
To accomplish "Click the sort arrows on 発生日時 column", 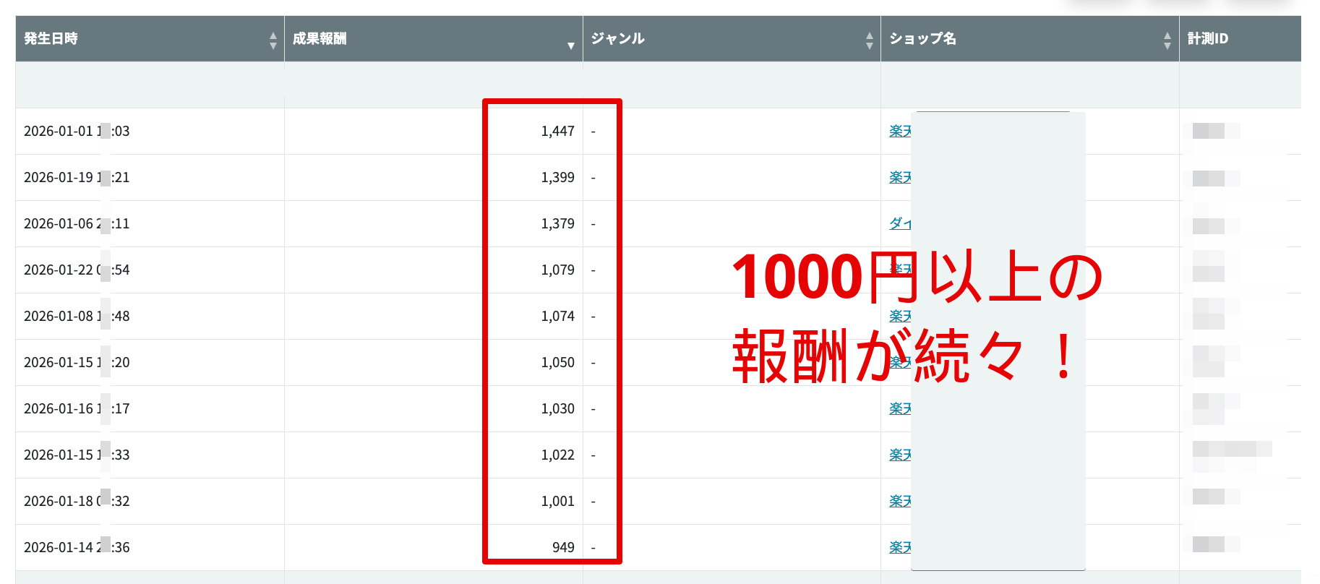I will click(273, 40).
